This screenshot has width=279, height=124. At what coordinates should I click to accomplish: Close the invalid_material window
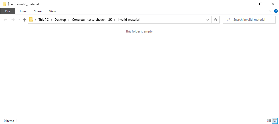273,4
